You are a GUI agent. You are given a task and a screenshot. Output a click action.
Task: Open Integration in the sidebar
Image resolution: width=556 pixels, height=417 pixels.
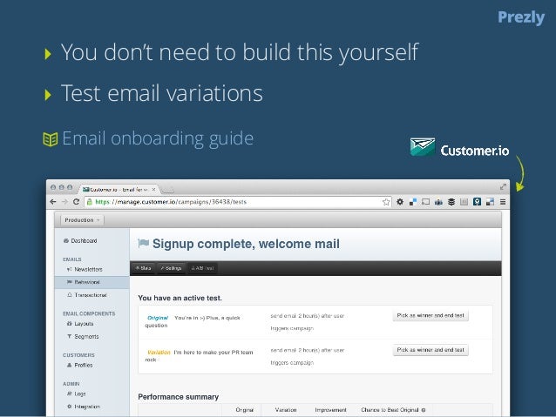84,407
